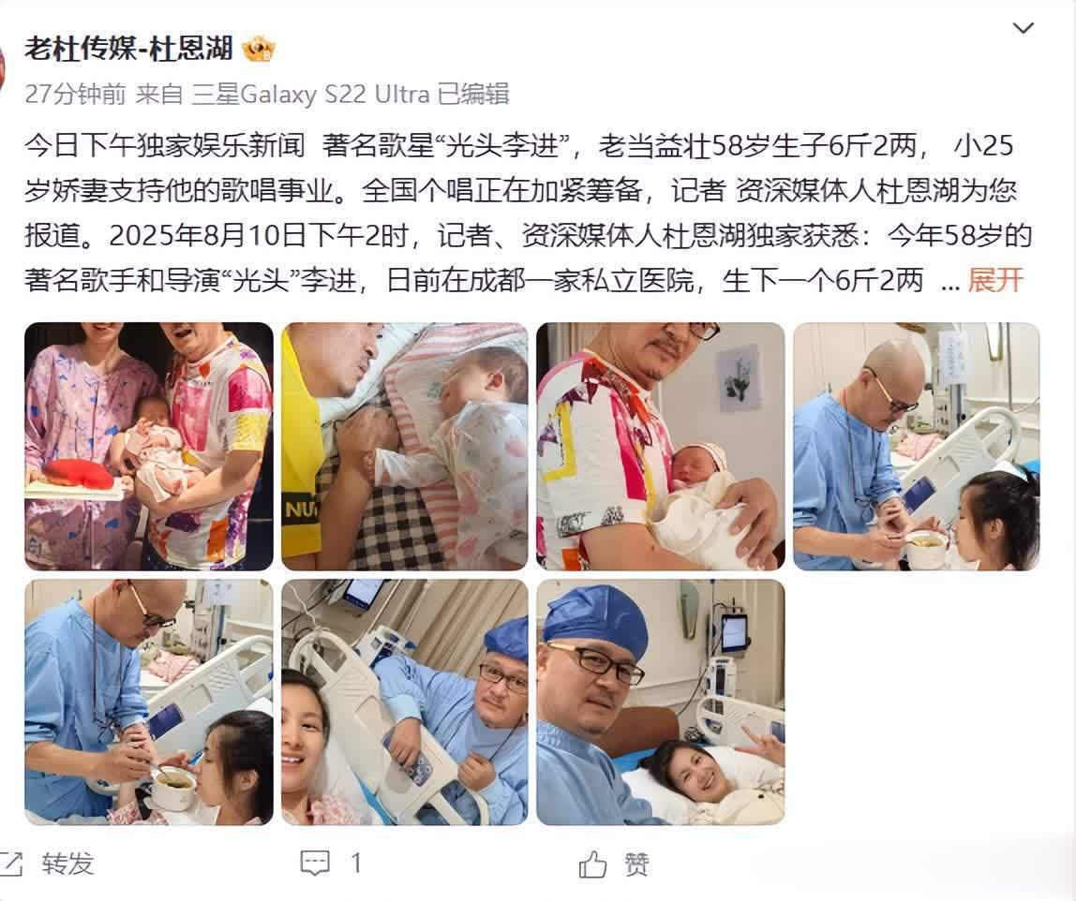Click the 赞 like label
The image size is (1076, 901).
pos(636,864)
